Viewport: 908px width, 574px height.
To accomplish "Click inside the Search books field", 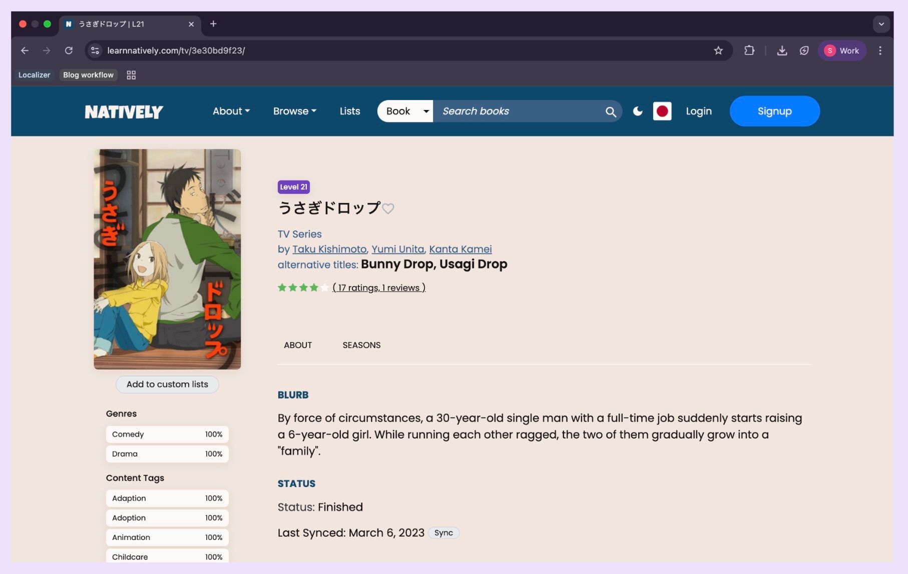I will (x=511, y=111).
